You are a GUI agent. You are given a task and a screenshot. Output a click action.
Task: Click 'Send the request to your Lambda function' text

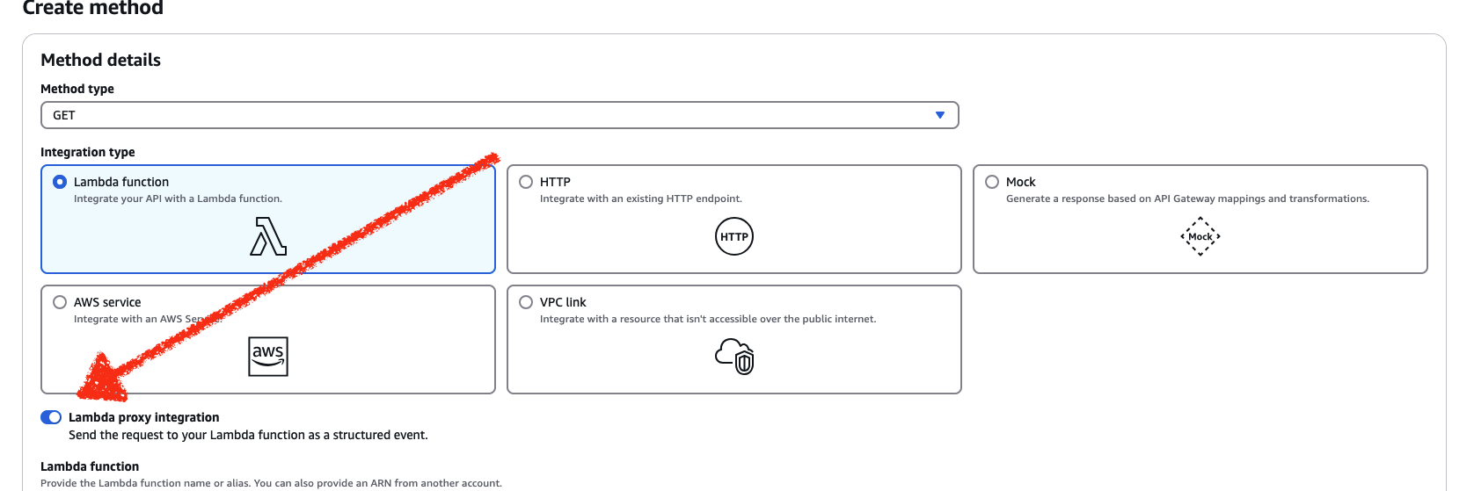click(248, 435)
